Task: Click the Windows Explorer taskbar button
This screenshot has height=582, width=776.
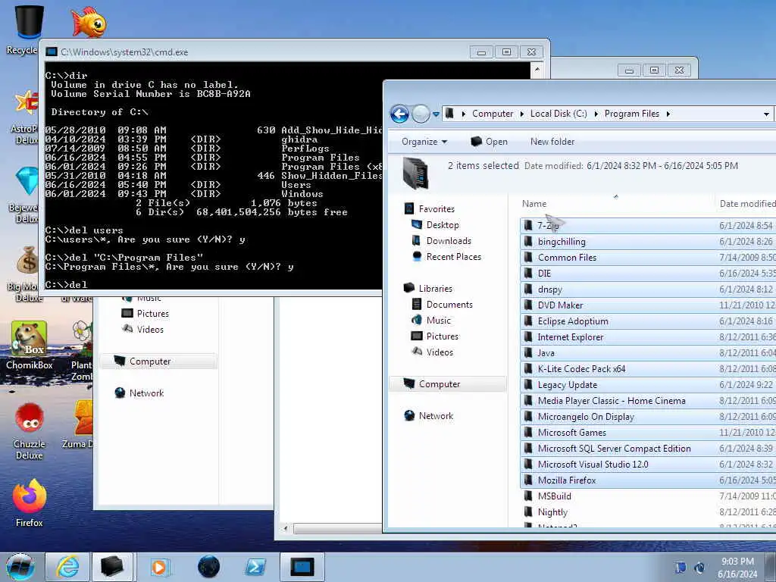Action: tap(111, 567)
